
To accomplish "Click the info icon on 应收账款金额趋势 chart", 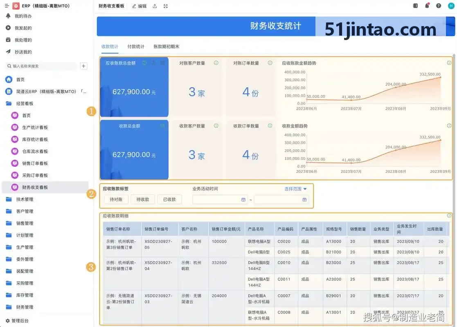I will [x=449, y=63].
